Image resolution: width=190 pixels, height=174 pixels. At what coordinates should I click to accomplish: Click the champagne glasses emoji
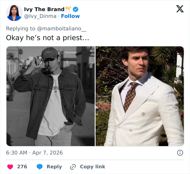(x=68, y=9)
